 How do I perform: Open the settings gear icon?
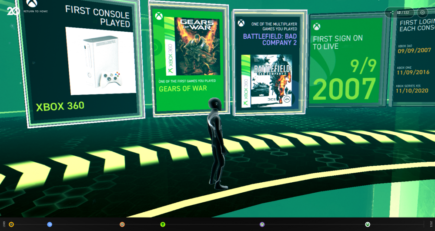[x=422, y=13]
